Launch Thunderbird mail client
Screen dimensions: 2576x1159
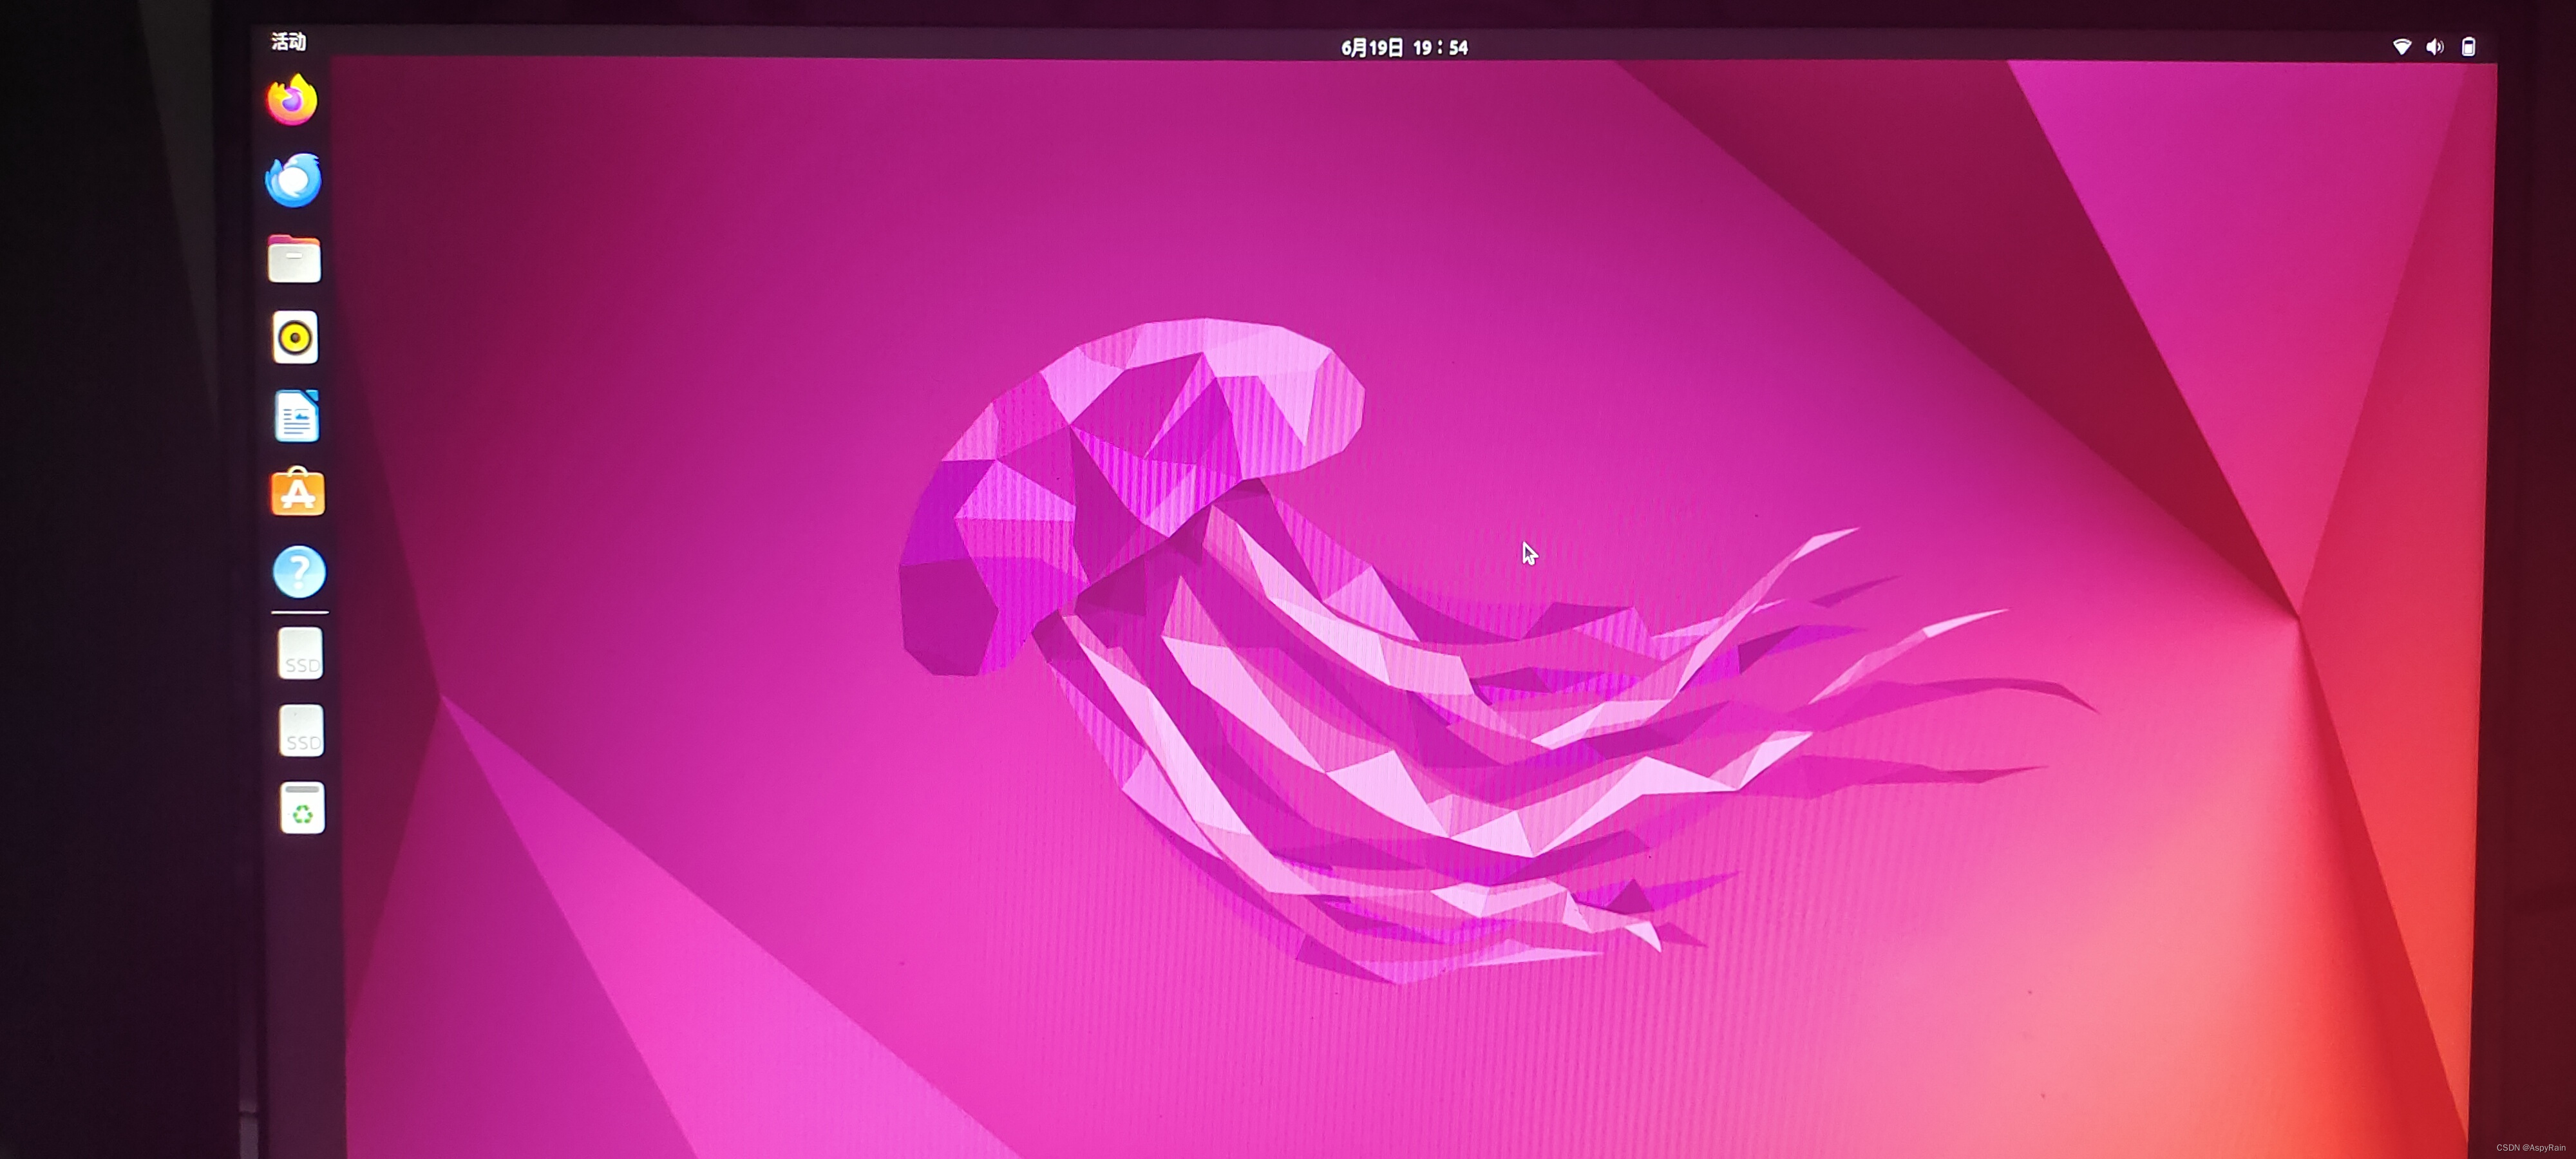pyautogui.click(x=293, y=180)
